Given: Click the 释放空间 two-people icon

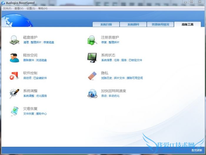Looking at the screenshot, I should [14, 58].
